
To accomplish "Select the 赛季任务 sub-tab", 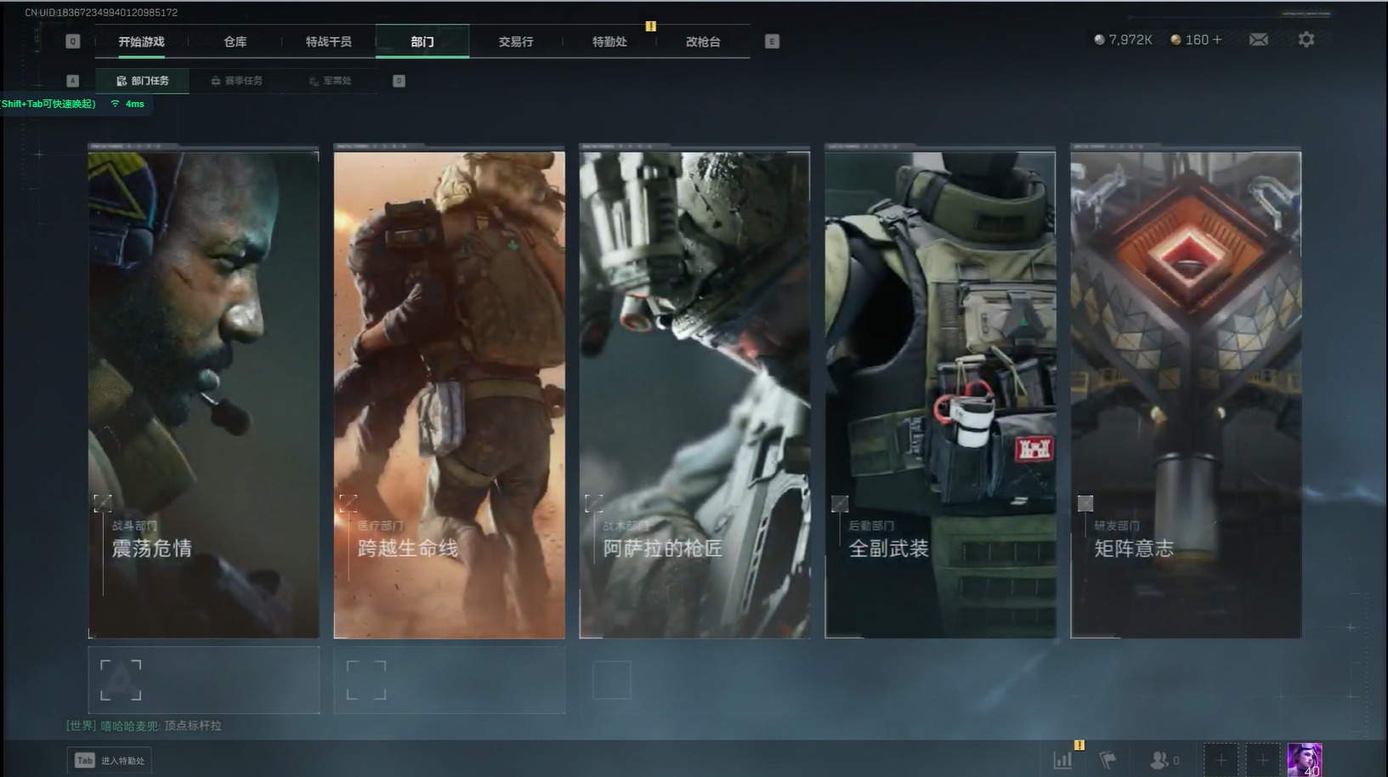I will pos(237,81).
